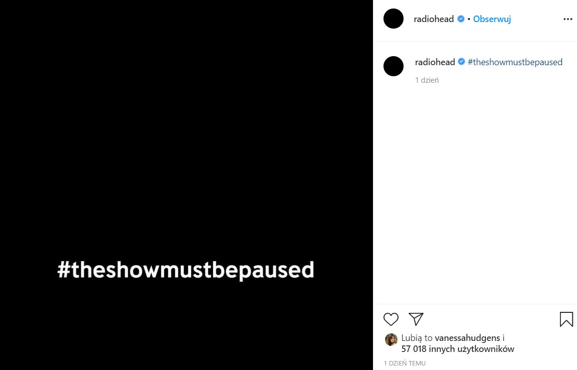The image size is (577, 370).
Task: Like the post with the heart icon
Action: pos(391,319)
